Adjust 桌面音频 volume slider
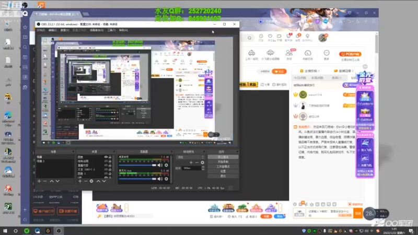 coord(138,165)
